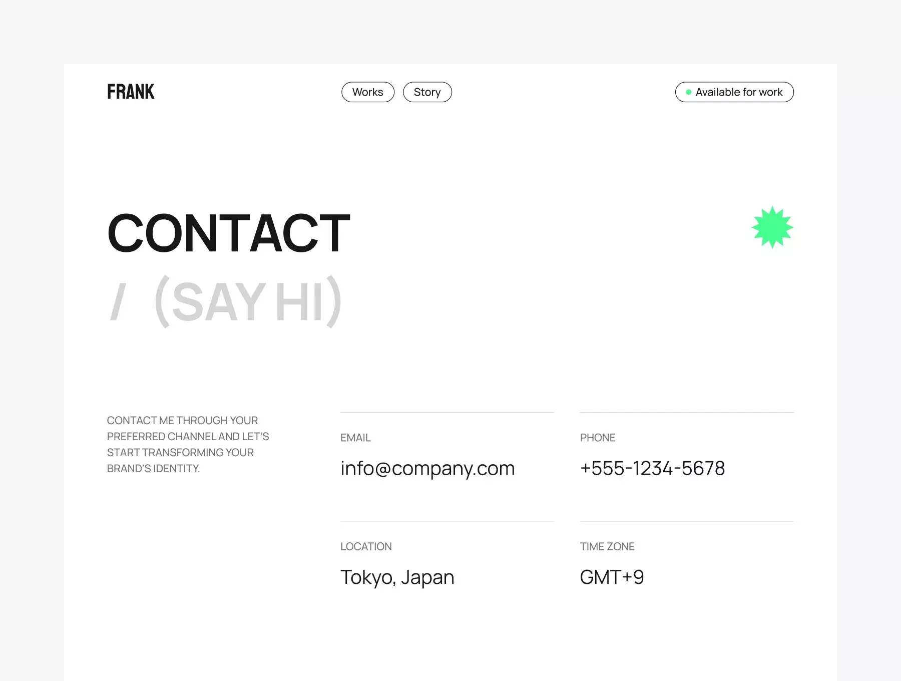Click the divider line above EMAIL
Viewport: 901px width, 681px height.
point(447,412)
